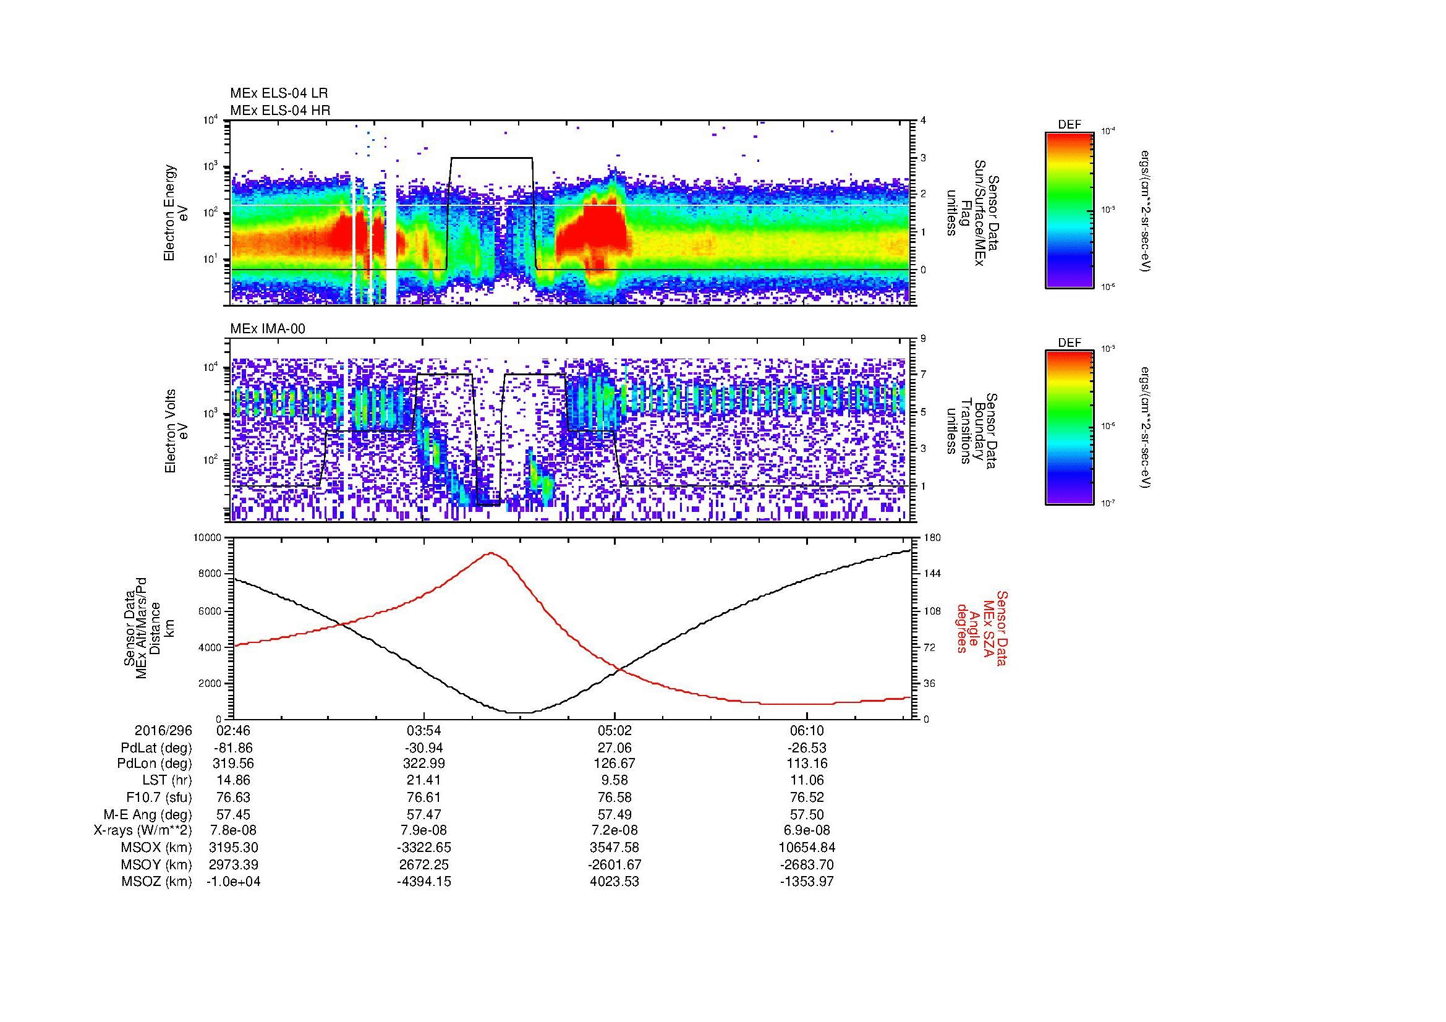Viewport: 1446px width, 1022px height.
Task: Click the MSOY value -2683.70
Action: pyautogui.click(x=807, y=865)
